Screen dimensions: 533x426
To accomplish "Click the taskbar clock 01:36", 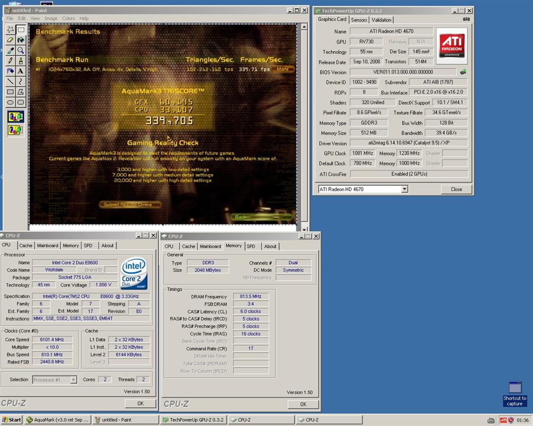I will click(x=522, y=420).
